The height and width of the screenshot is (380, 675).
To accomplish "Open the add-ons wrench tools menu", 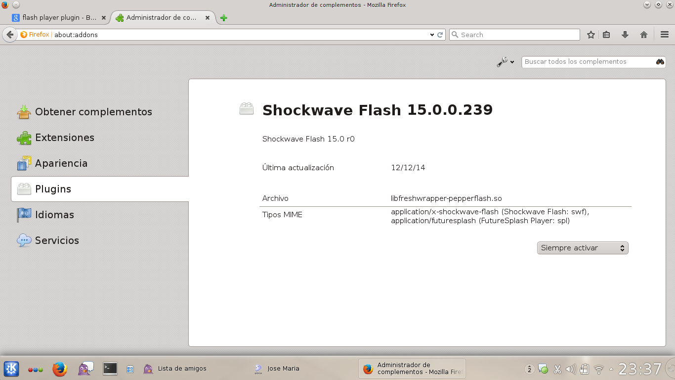I will tap(506, 62).
